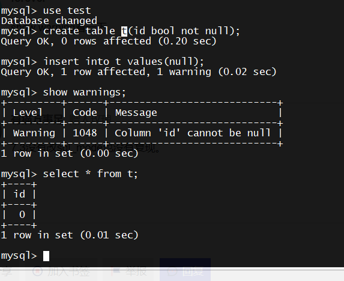The image size is (344, 281).
Task: Click the message Column 'id' cannot be null
Action: (193, 133)
